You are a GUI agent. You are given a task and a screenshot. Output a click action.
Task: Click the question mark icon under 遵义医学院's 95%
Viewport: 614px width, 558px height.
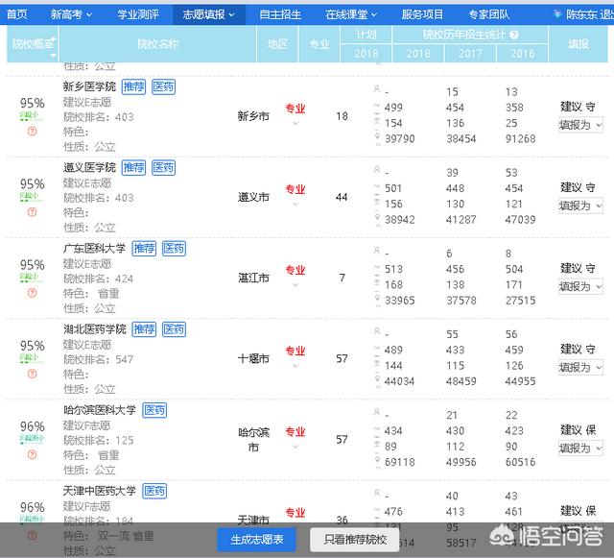click(33, 212)
